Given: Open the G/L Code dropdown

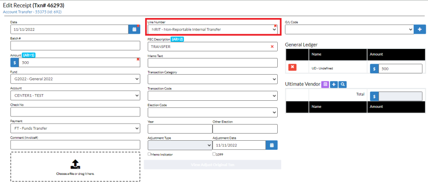Looking at the screenshot, I should [x=350, y=29].
